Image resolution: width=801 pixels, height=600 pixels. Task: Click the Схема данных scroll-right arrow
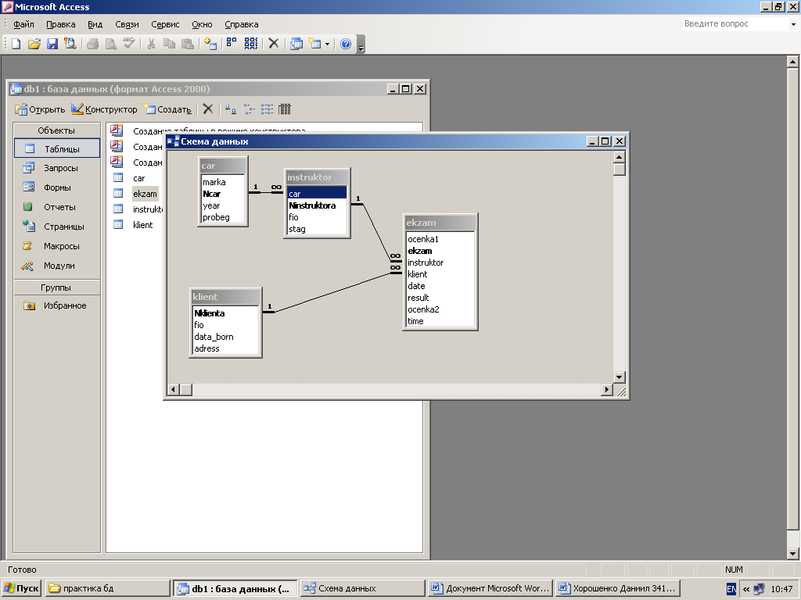coord(606,389)
